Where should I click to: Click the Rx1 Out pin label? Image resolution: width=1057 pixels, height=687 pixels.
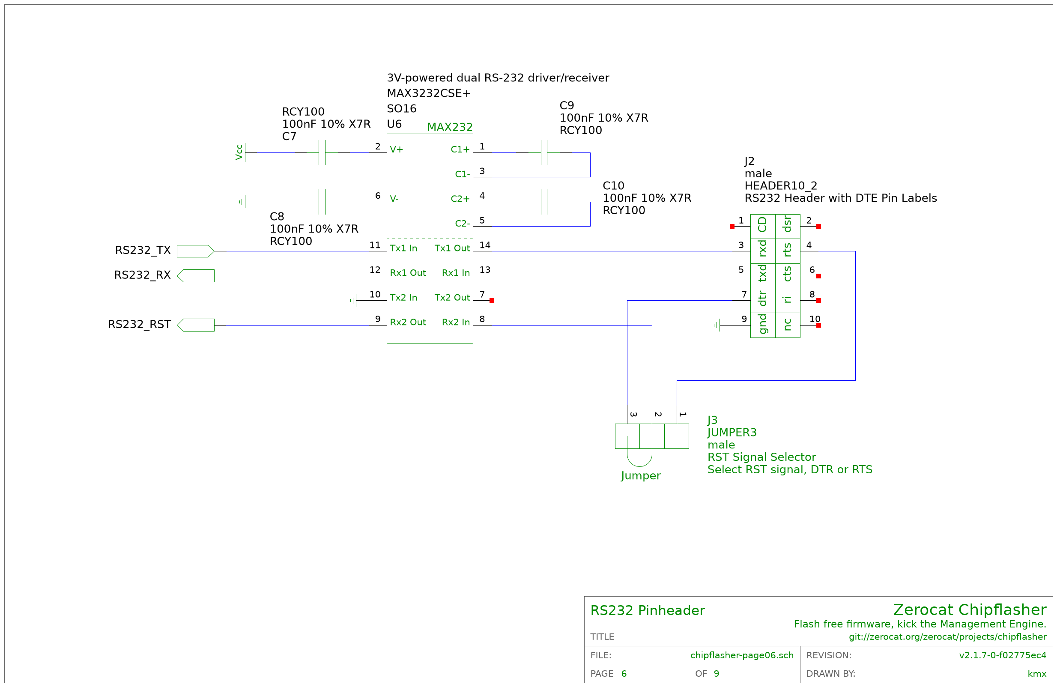click(x=408, y=273)
